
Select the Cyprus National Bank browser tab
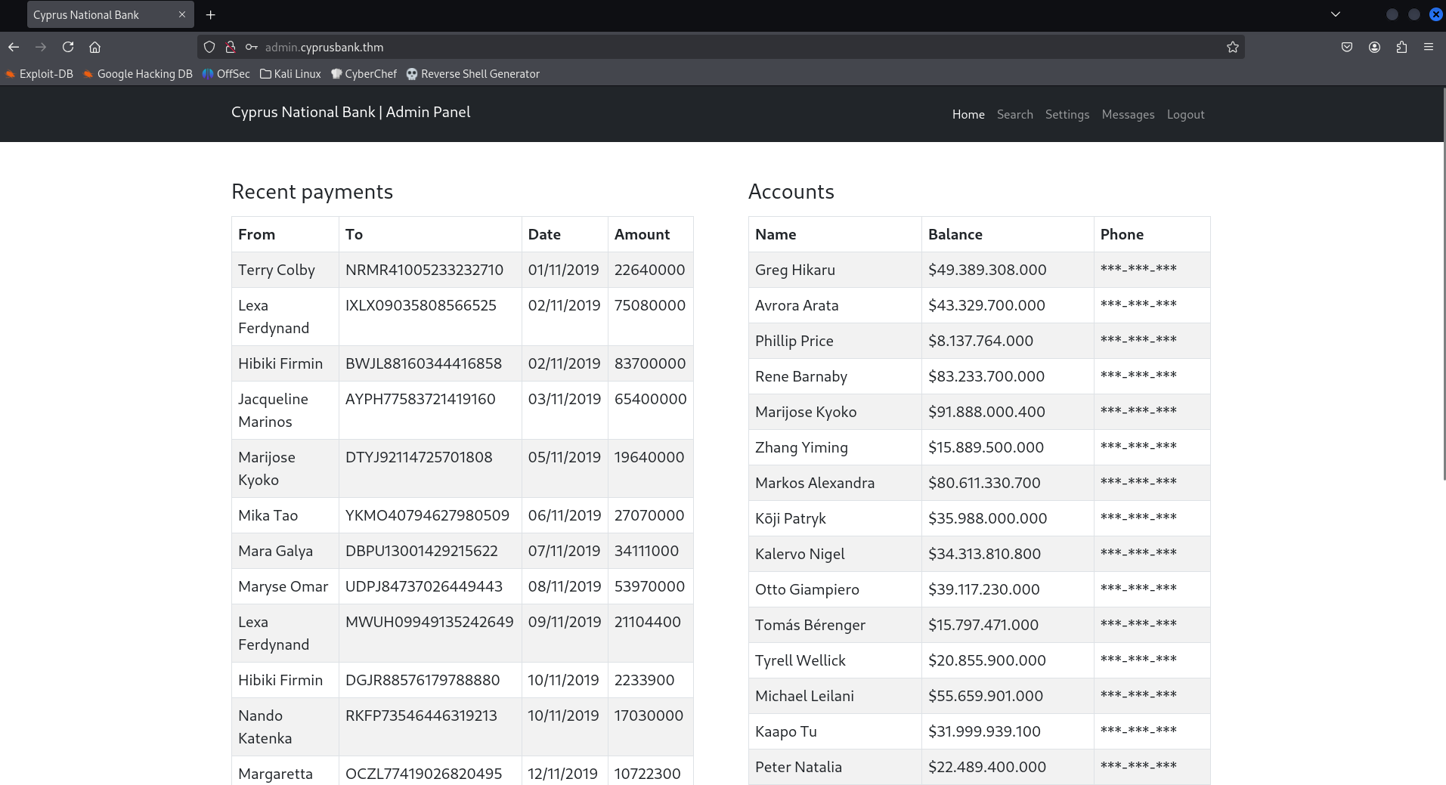[x=110, y=14]
